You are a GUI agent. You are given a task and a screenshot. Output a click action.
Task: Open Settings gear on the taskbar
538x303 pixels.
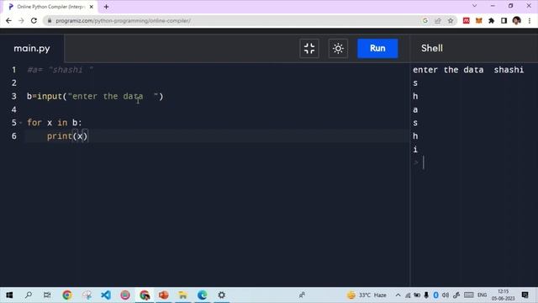(222, 295)
